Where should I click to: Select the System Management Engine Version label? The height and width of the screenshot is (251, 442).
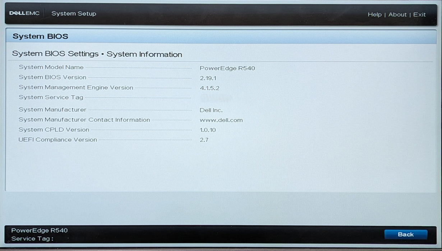pos(76,87)
